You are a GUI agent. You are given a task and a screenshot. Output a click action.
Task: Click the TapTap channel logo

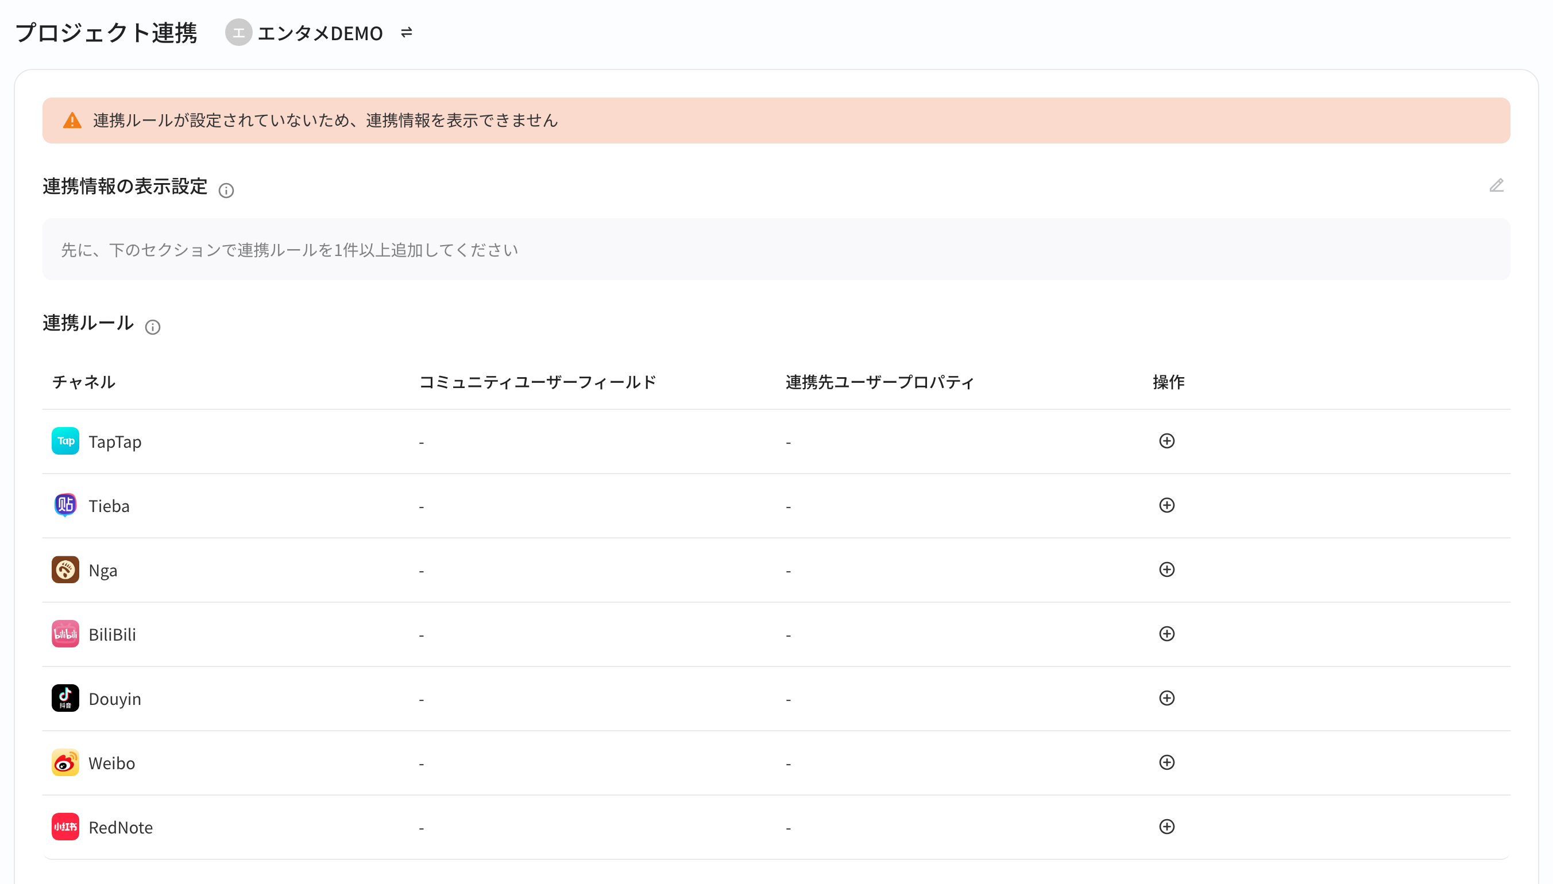pos(65,441)
